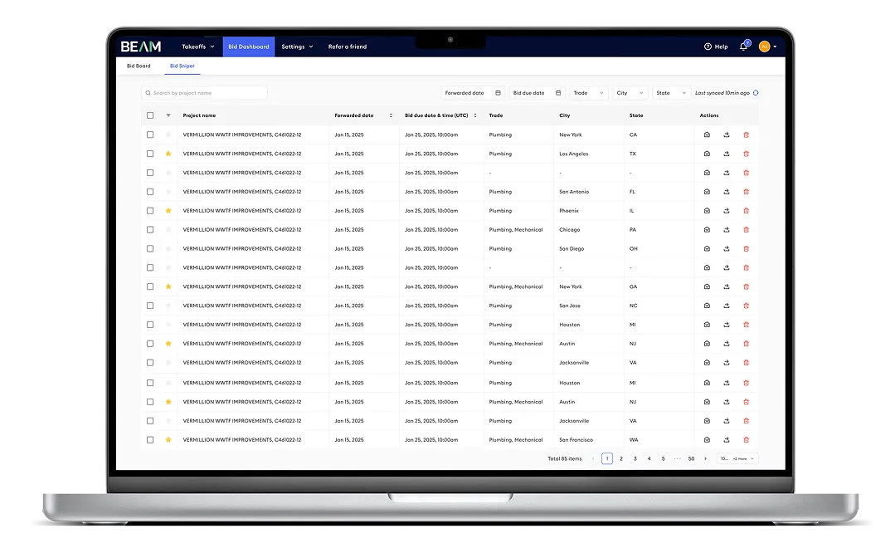Click the red trash icon in the Los Angeles row
The width and height of the screenshot is (895, 553).
click(746, 154)
